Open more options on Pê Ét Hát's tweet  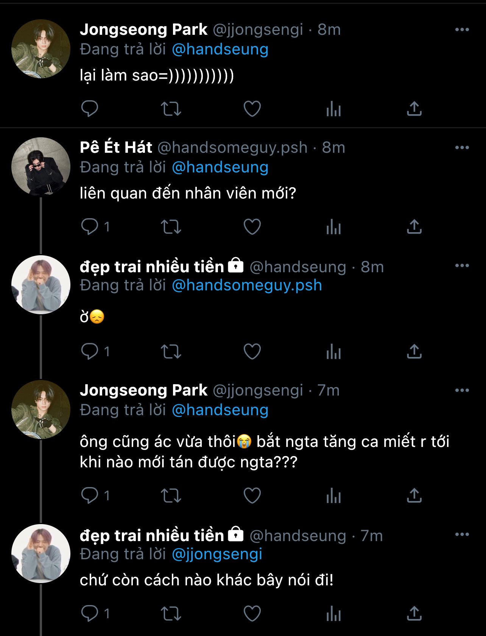pos(462,147)
